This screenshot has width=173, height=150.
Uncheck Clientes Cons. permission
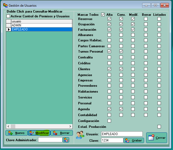pyautogui.click(x=121, y=69)
